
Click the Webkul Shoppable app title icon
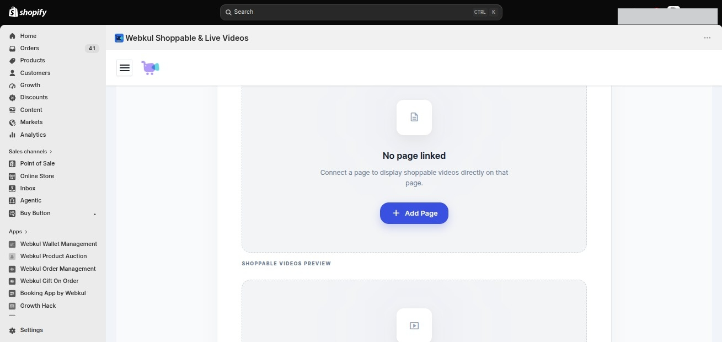point(119,38)
